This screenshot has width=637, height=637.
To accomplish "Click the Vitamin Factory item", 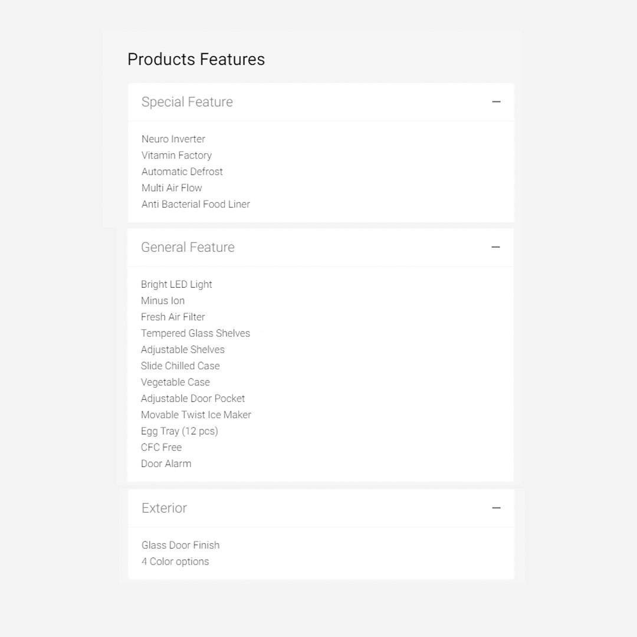I will click(176, 155).
